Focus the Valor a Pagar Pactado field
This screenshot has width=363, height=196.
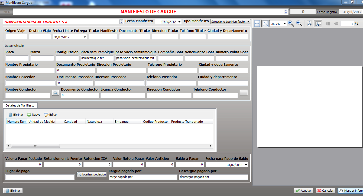[24, 165]
